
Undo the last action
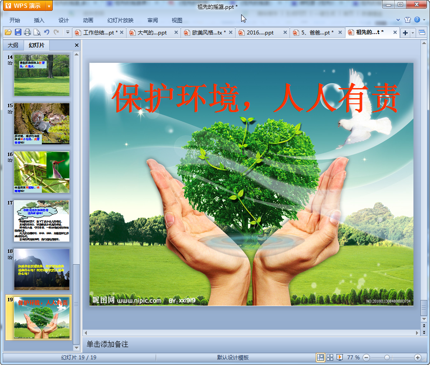pyautogui.click(x=47, y=32)
